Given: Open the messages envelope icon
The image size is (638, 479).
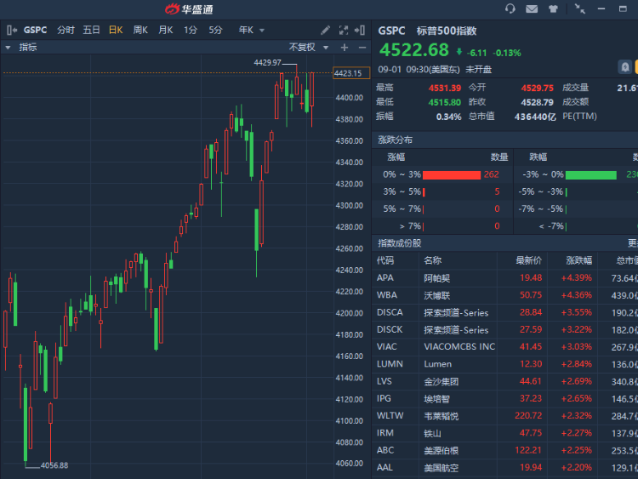Looking at the screenshot, I should pos(532,9).
